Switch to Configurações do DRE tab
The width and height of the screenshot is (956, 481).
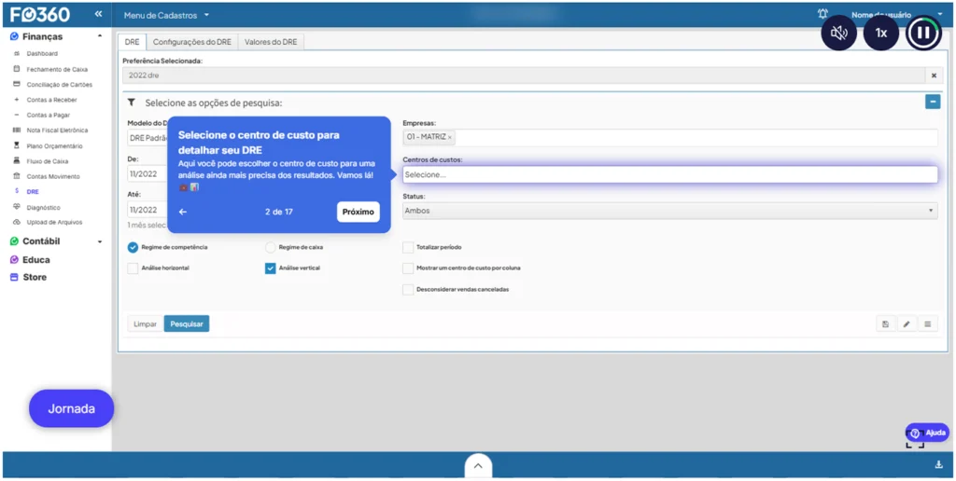(x=192, y=42)
